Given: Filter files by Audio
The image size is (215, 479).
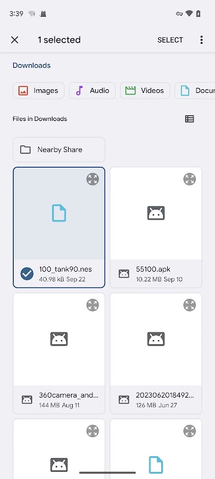Looking at the screenshot, I should coord(93,90).
